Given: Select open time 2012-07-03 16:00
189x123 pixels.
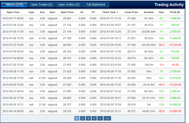Looking at the screenshot, I should click(13, 45).
